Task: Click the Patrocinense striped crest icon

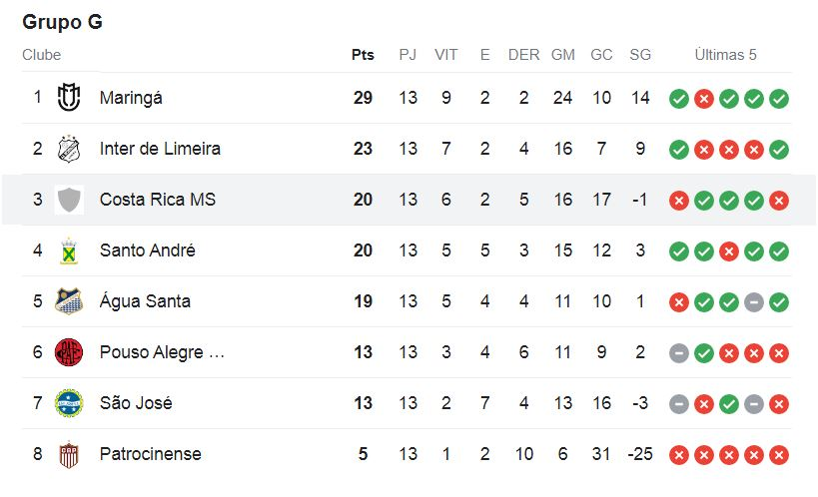Action: (69, 454)
